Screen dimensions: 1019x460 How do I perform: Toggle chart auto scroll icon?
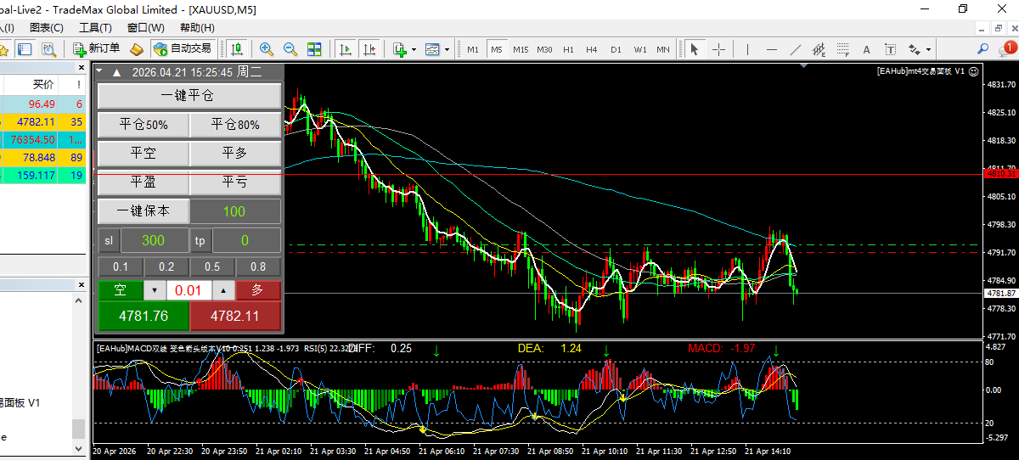(345, 49)
